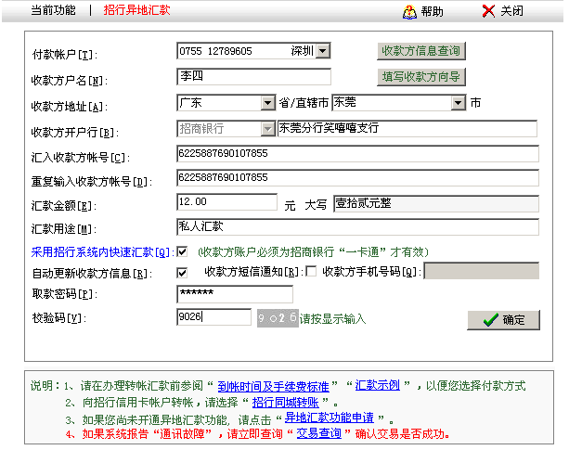Toggle the 自动更新收款方信息 checkbox
Image resolution: width=569 pixels, height=450 pixels.
point(182,273)
